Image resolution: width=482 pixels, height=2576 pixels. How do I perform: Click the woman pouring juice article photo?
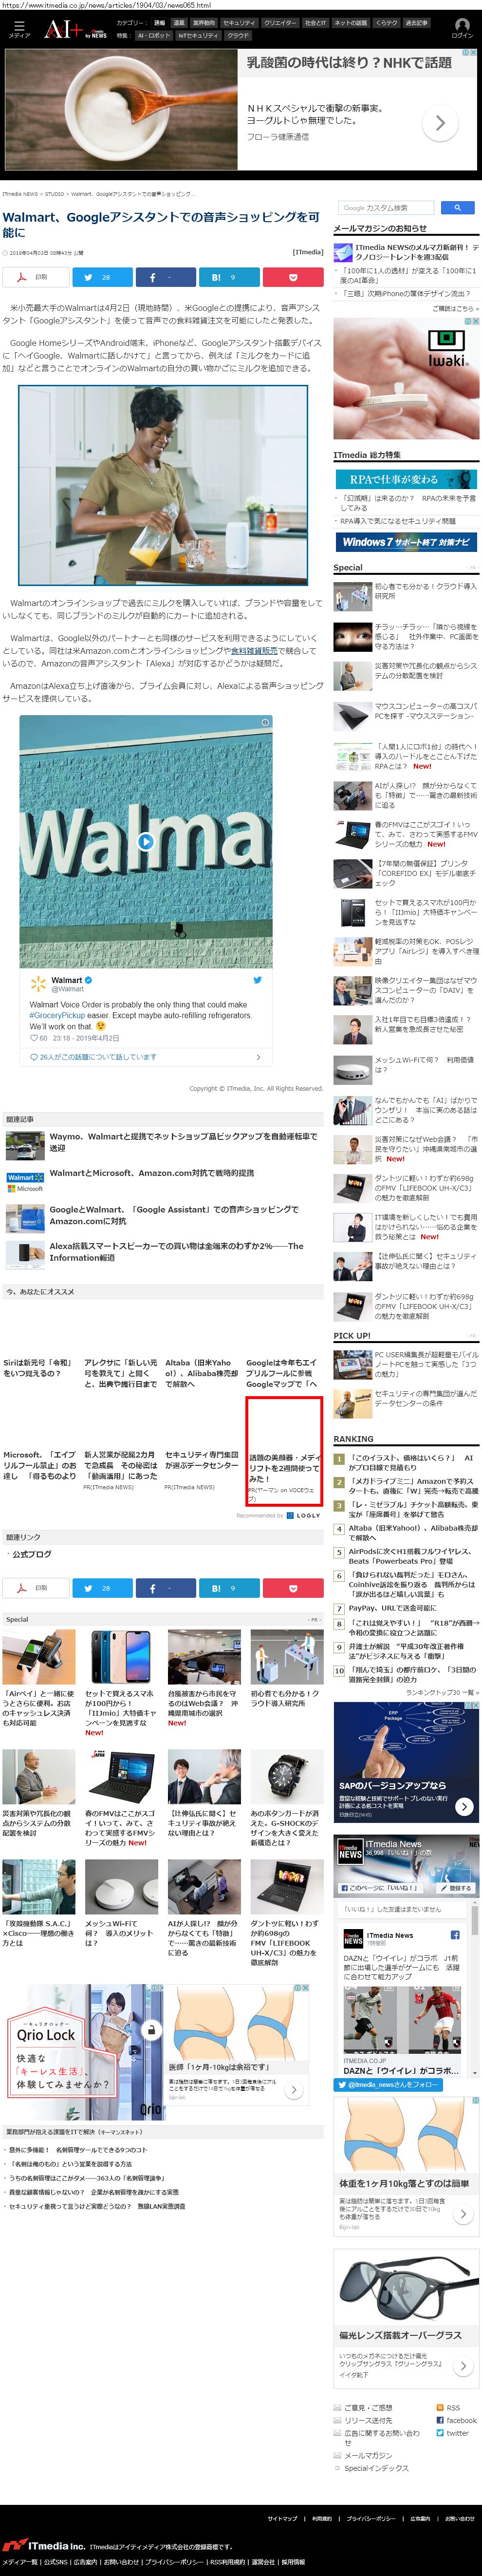(163, 486)
